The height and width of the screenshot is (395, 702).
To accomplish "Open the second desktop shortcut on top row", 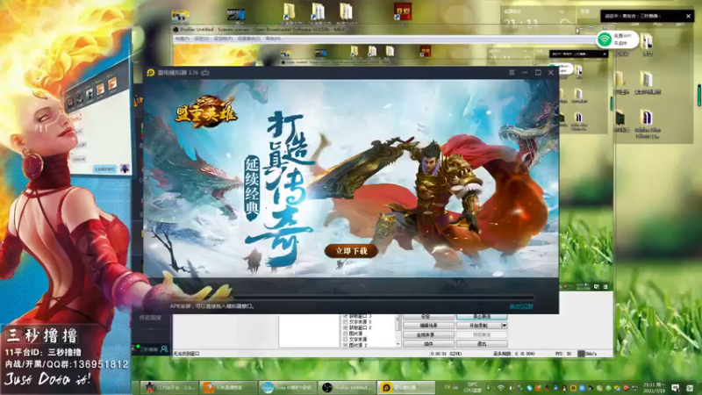I will 235,16.
